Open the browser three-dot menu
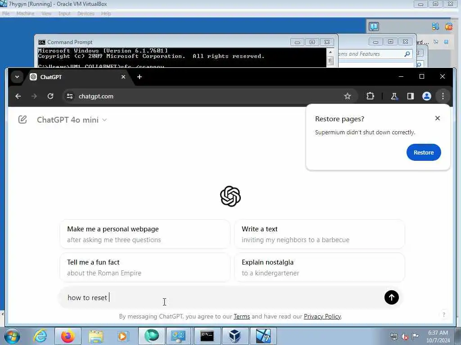The image size is (461, 345). (x=443, y=96)
